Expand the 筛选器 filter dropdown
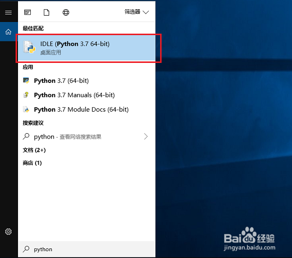The image size is (292, 258). pos(137,12)
